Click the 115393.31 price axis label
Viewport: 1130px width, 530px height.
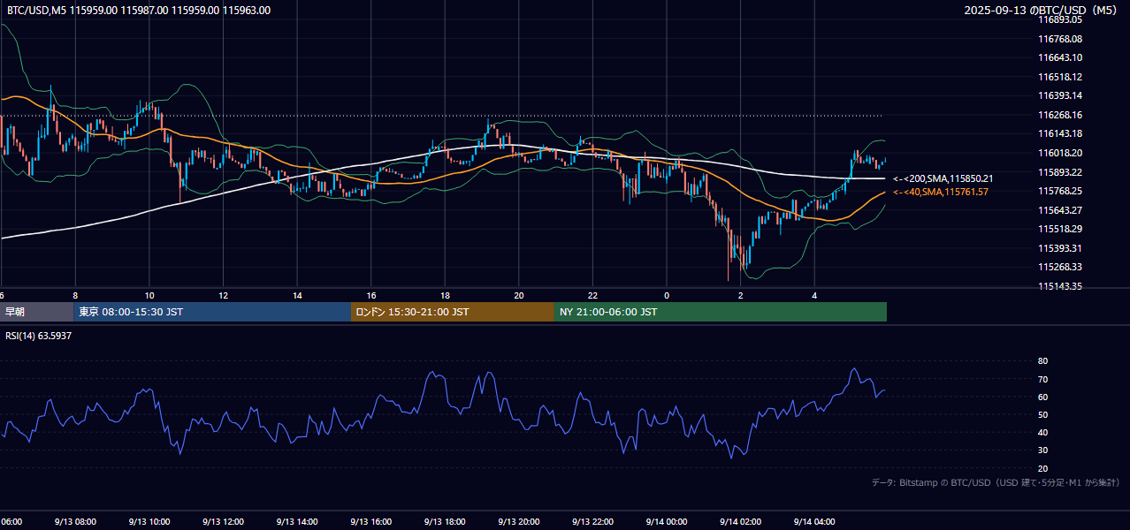point(1060,248)
